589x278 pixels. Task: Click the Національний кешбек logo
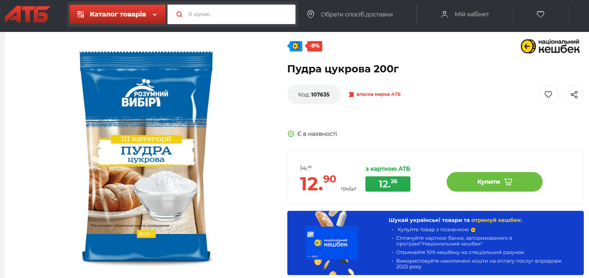tap(550, 47)
